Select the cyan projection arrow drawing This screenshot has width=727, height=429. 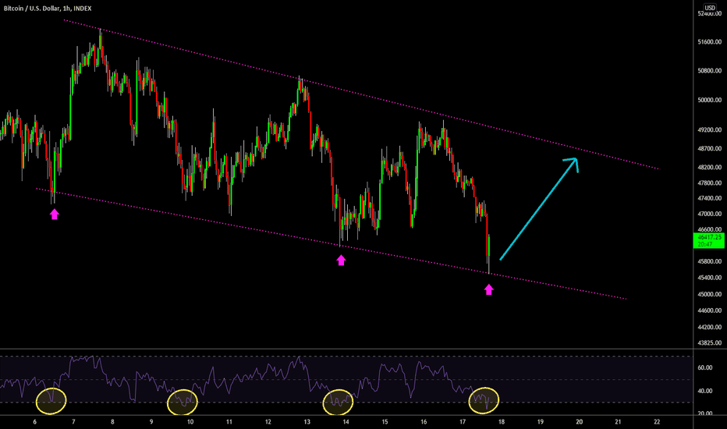point(537,210)
